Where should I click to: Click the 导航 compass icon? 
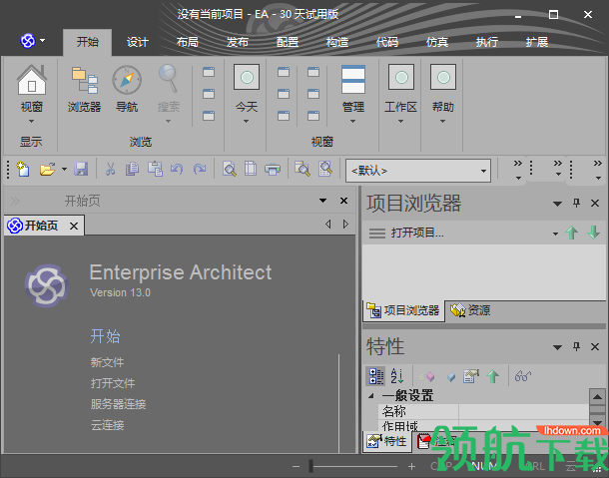127,80
